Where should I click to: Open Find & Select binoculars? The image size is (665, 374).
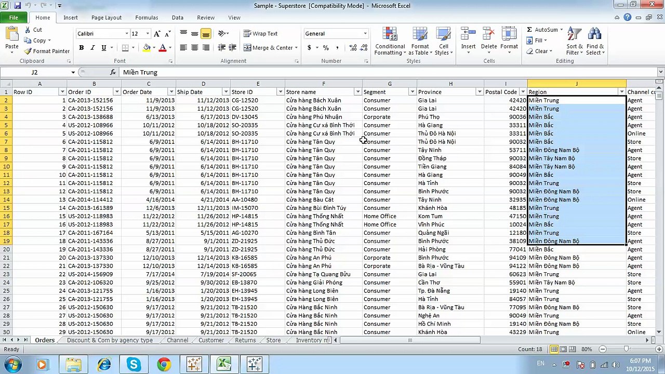(595, 42)
